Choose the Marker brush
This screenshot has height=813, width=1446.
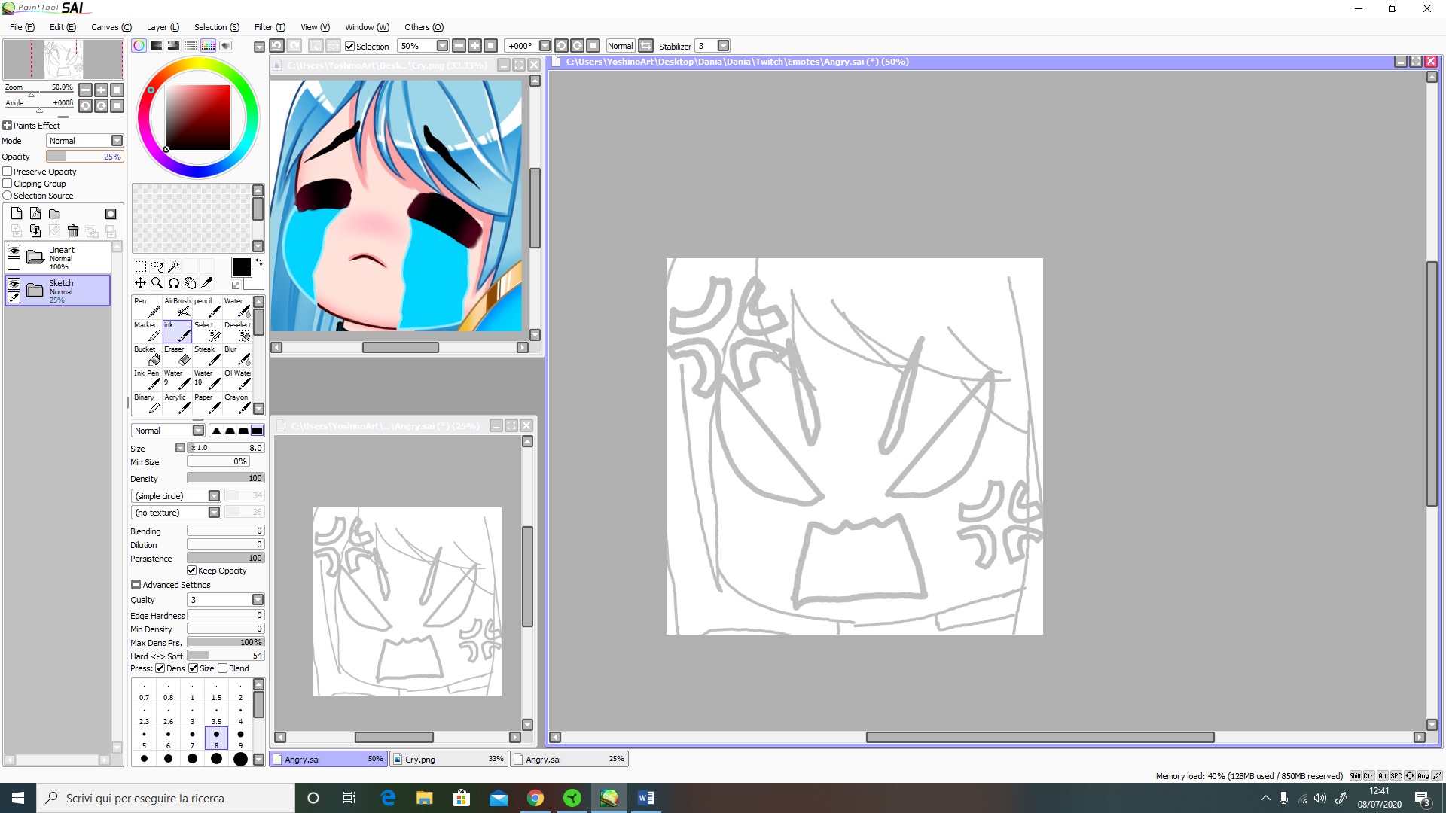(x=147, y=331)
